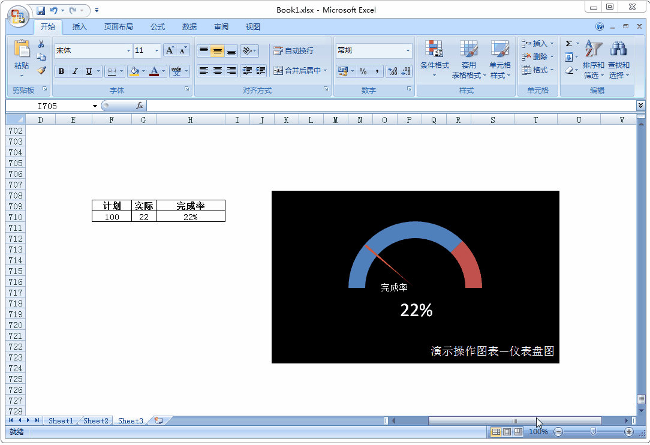Expand the Name Box dropdown arrow

95,106
